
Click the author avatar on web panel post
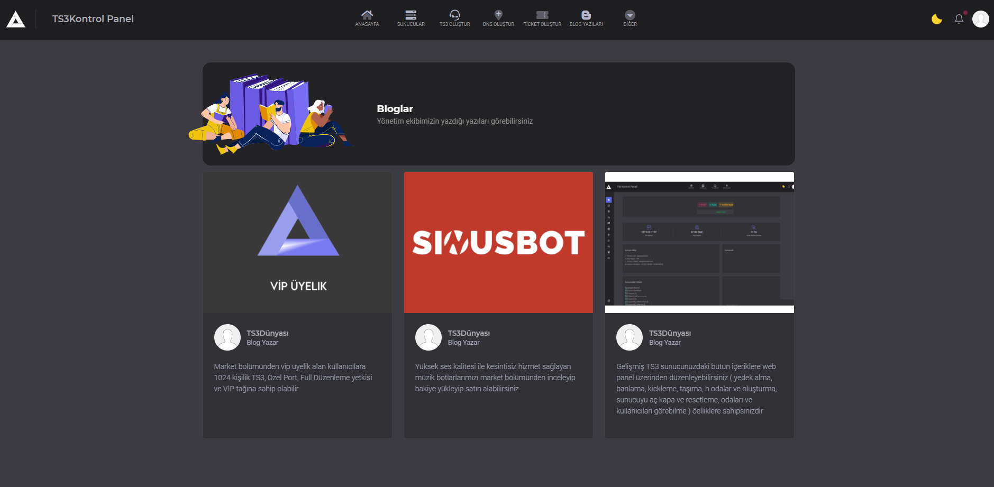click(x=630, y=337)
